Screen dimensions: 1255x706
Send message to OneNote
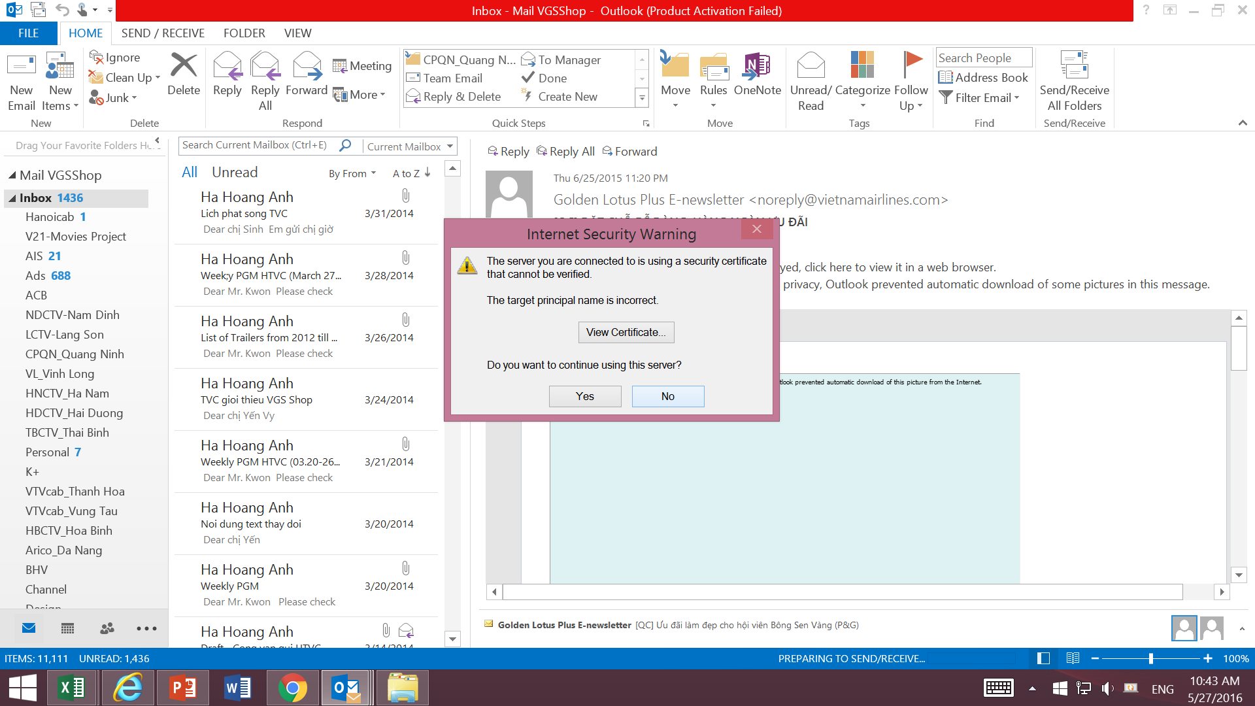(x=757, y=73)
